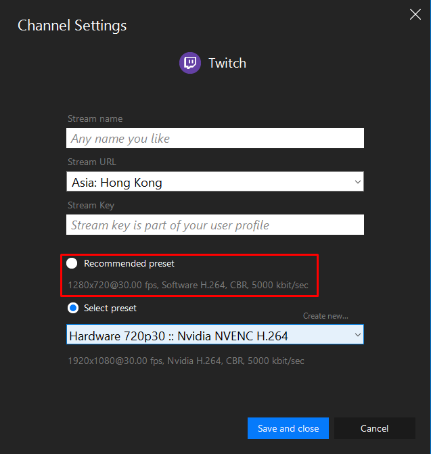This screenshot has width=431, height=454.
Task: Focus the Stream name input field
Action: point(215,138)
